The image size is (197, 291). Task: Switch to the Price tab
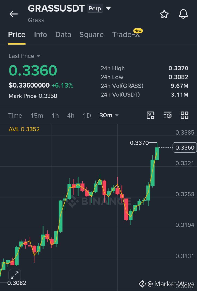[17, 35]
